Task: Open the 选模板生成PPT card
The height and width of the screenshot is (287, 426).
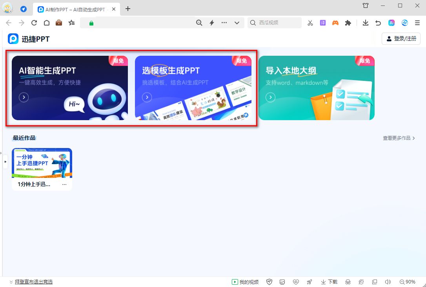Action: click(193, 88)
